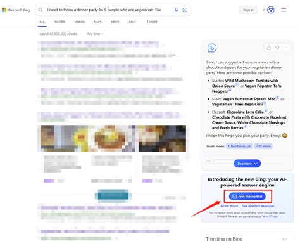Click the Vegan Butternut Squash Mac text
The width and height of the screenshot is (300, 241).
(x=249, y=99)
